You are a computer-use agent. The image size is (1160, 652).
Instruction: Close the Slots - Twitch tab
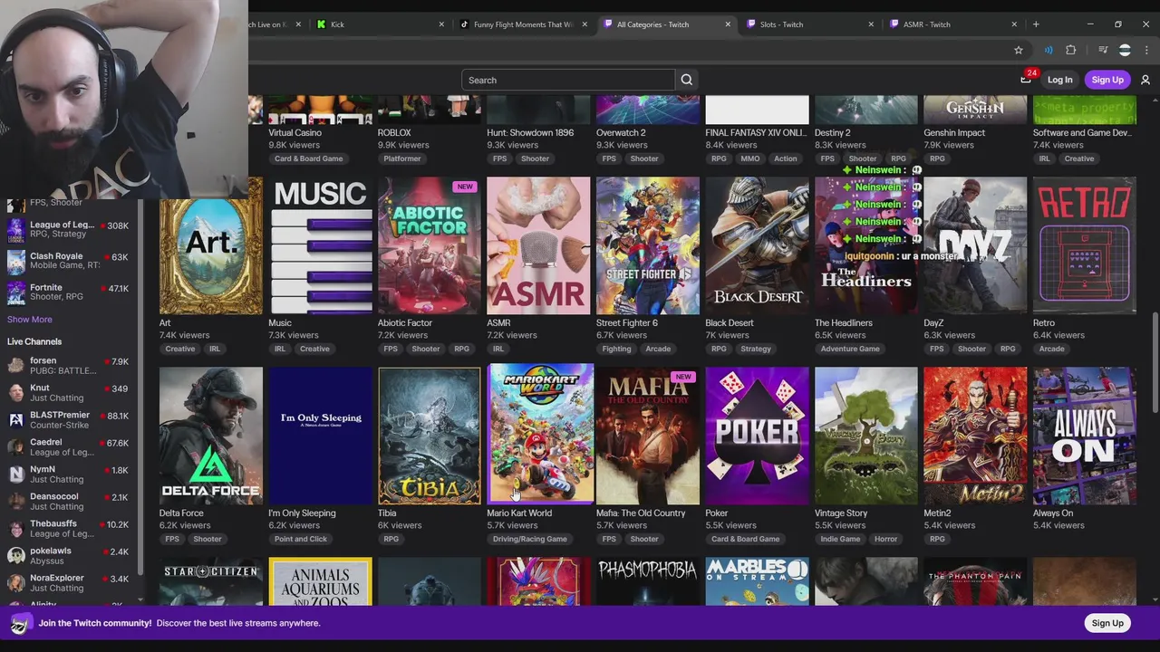point(871,24)
